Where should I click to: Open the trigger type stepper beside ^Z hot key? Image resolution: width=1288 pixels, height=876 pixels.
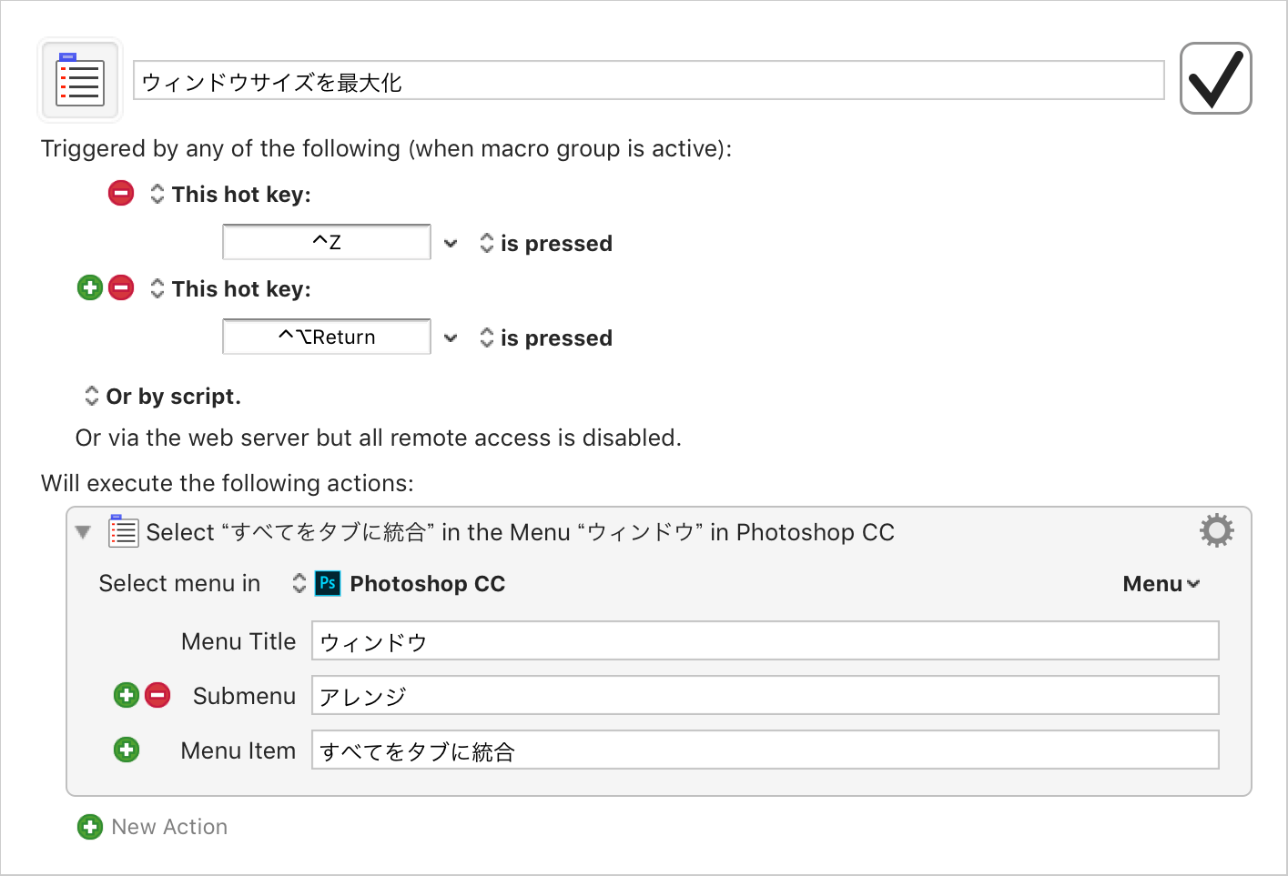[x=157, y=194]
